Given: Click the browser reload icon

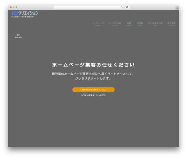Looking at the screenshot, I should [x=122, y=7].
